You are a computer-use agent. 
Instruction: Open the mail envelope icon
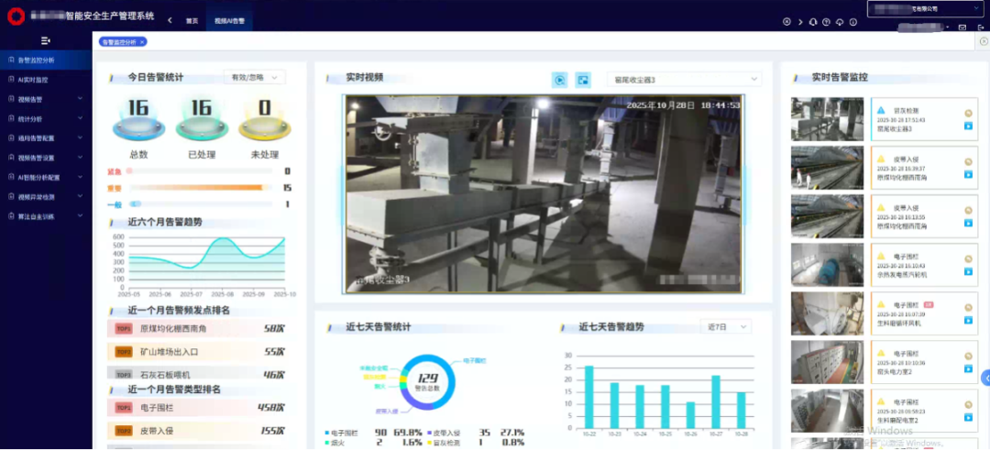click(x=962, y=28)
